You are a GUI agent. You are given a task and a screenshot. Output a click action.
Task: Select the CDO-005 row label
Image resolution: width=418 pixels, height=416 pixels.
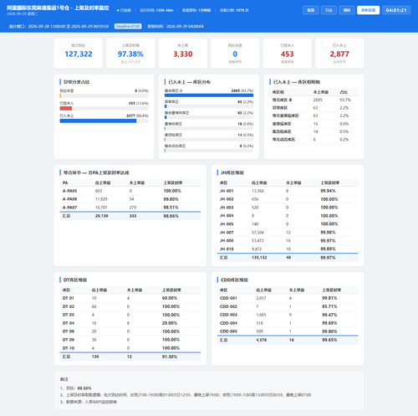coord(228,331)
